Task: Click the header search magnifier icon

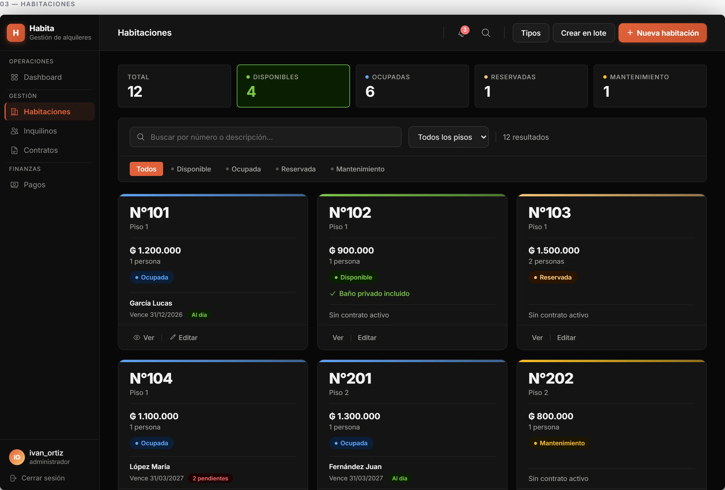Action: point(486,33)
